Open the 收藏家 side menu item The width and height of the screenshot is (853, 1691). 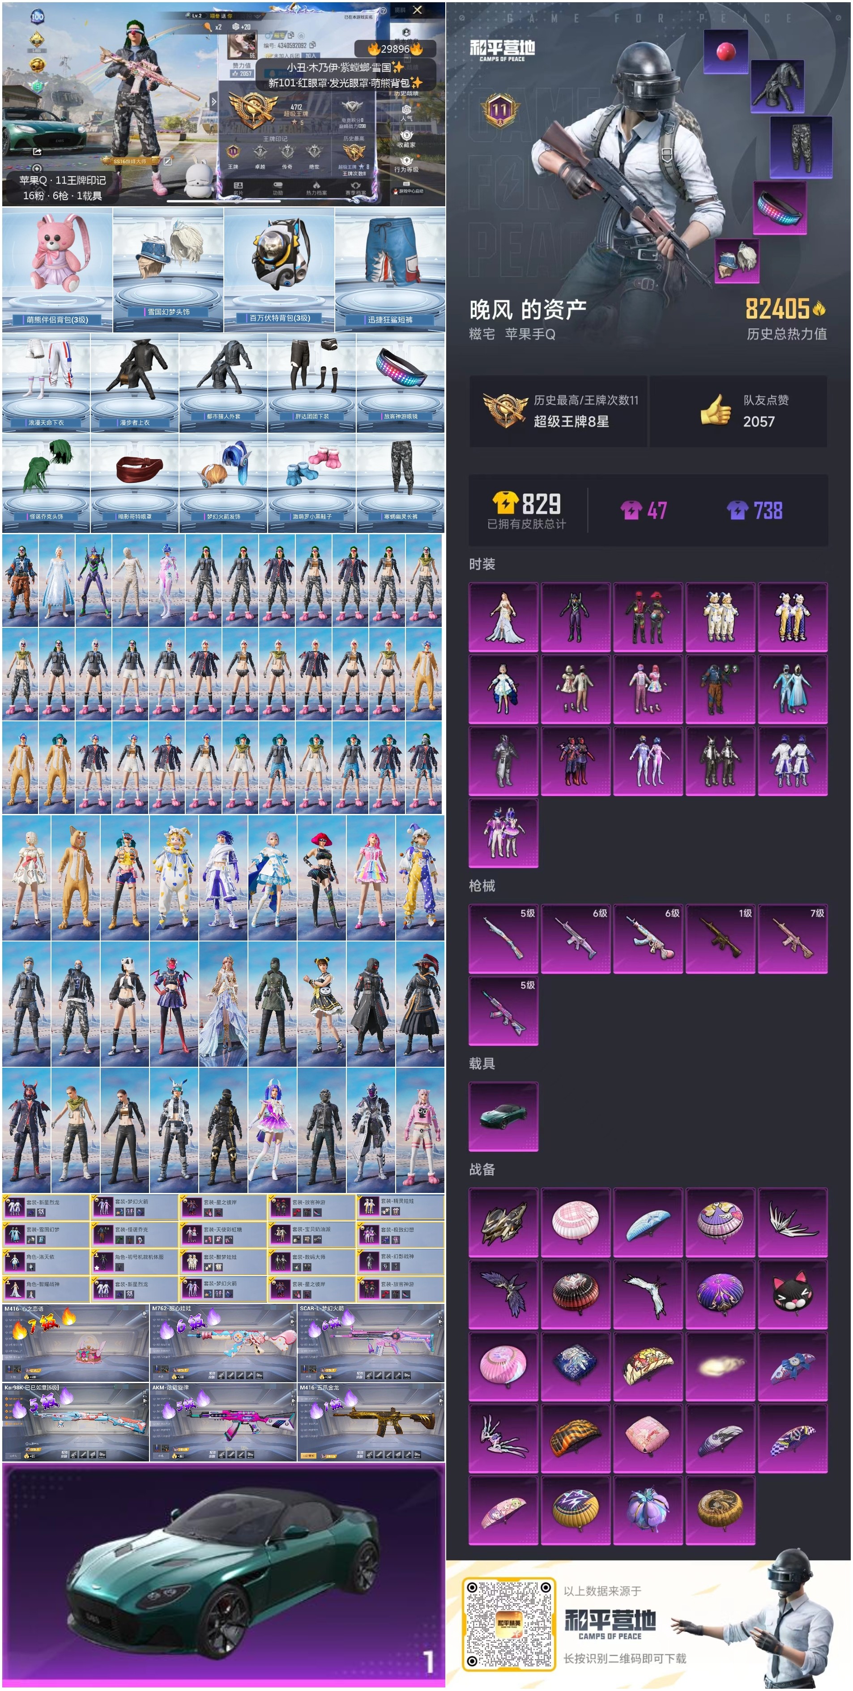click(x=406, y=139)
